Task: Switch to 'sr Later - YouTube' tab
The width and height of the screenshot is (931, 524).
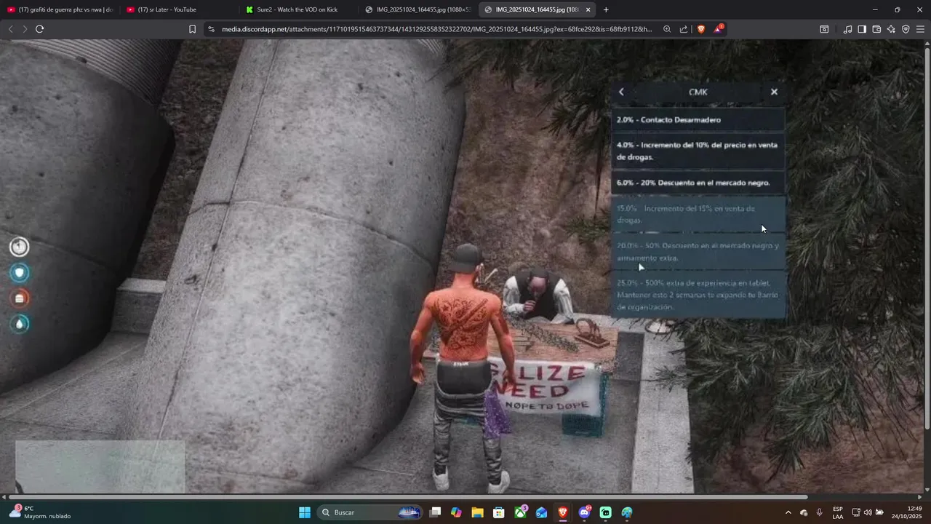Action: click(x=178, y=9)
